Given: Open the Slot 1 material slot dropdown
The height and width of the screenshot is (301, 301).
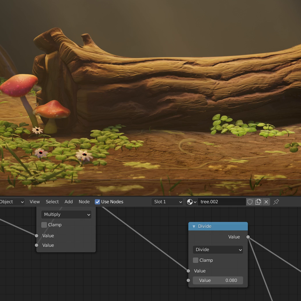Looking at the screenshot, I should point(167,202).
